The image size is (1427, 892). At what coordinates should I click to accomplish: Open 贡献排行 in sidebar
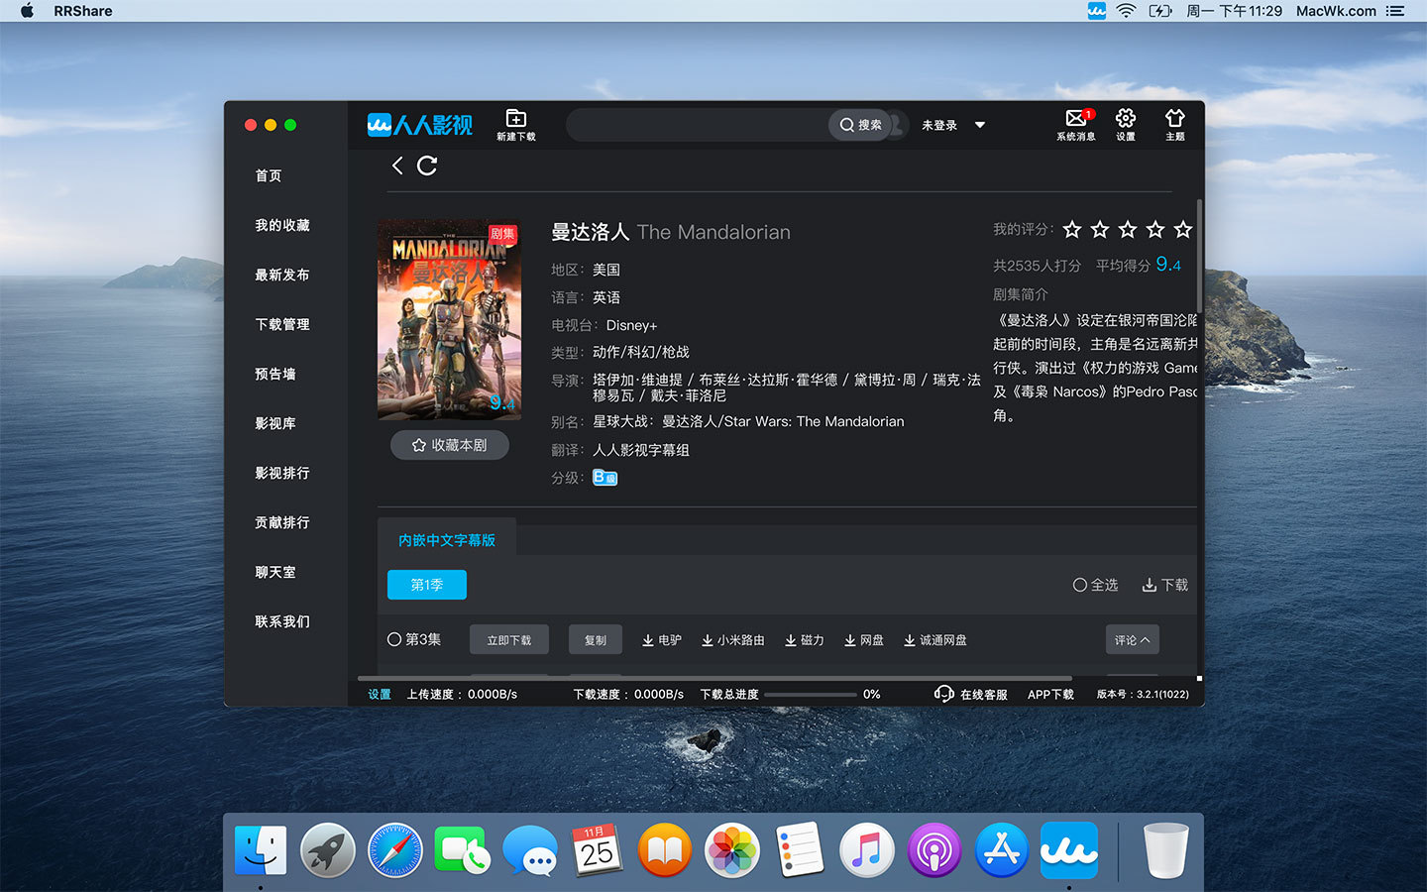pos(282,522)
